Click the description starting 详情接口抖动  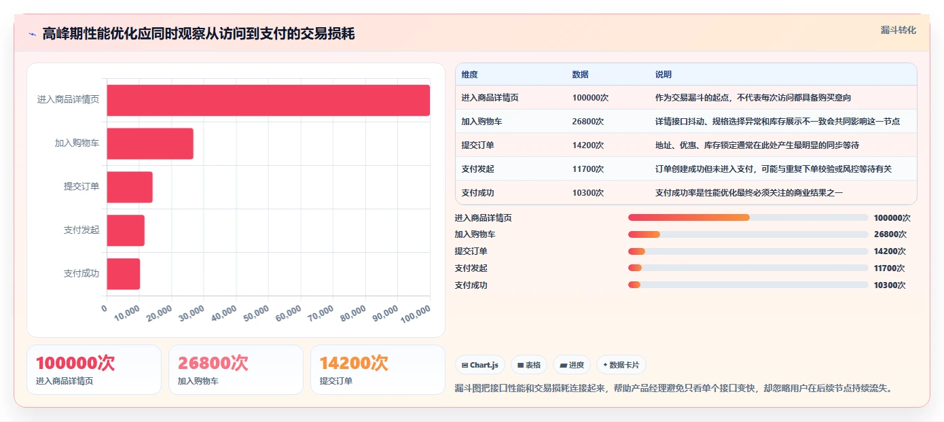(x=778, y=122)
